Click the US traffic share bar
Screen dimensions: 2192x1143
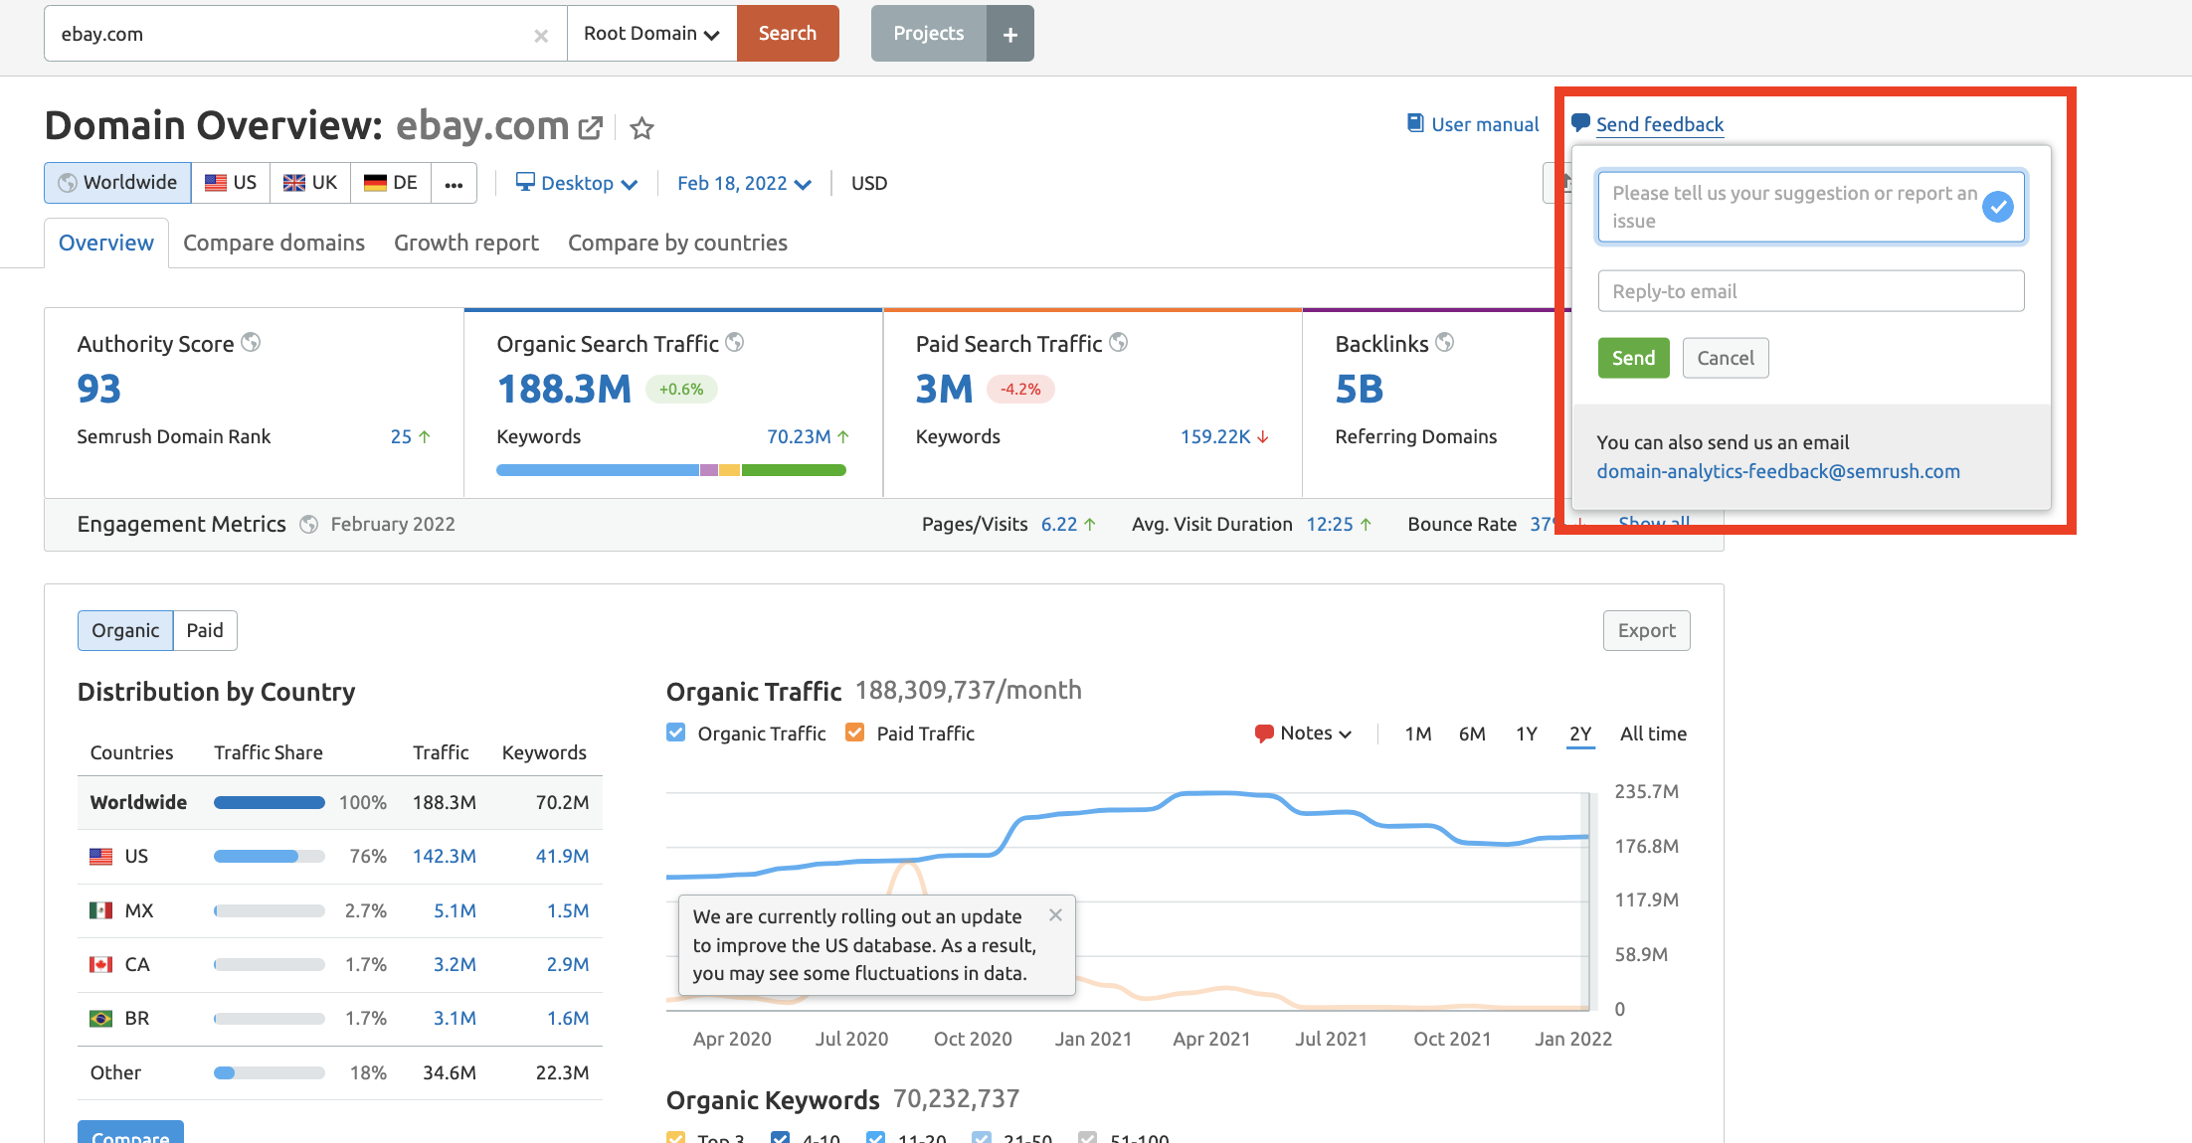tap(270, 856)
